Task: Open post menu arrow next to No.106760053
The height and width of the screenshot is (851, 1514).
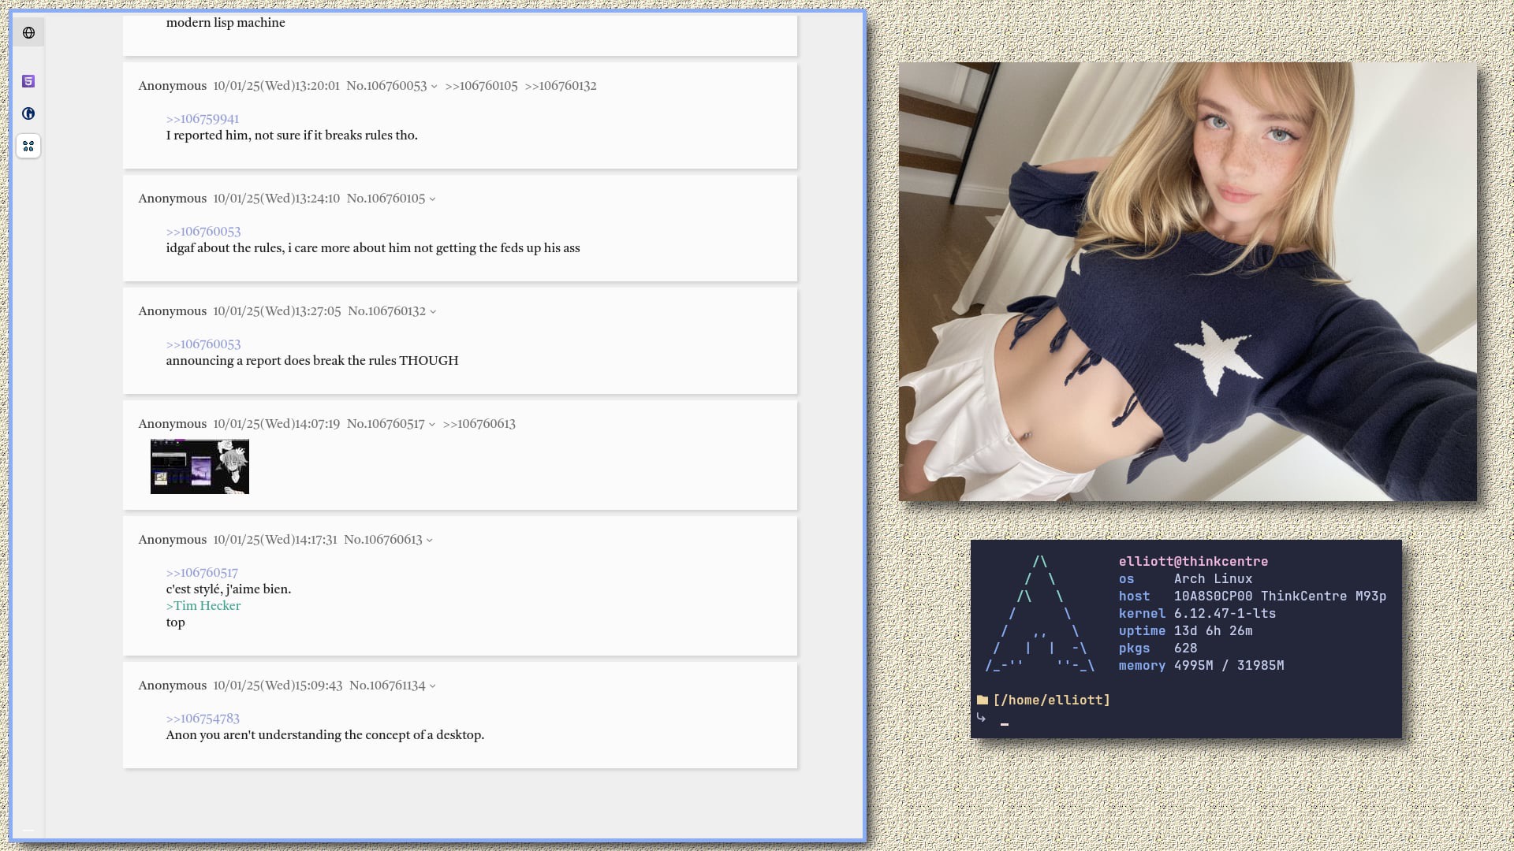Action: 434,87
